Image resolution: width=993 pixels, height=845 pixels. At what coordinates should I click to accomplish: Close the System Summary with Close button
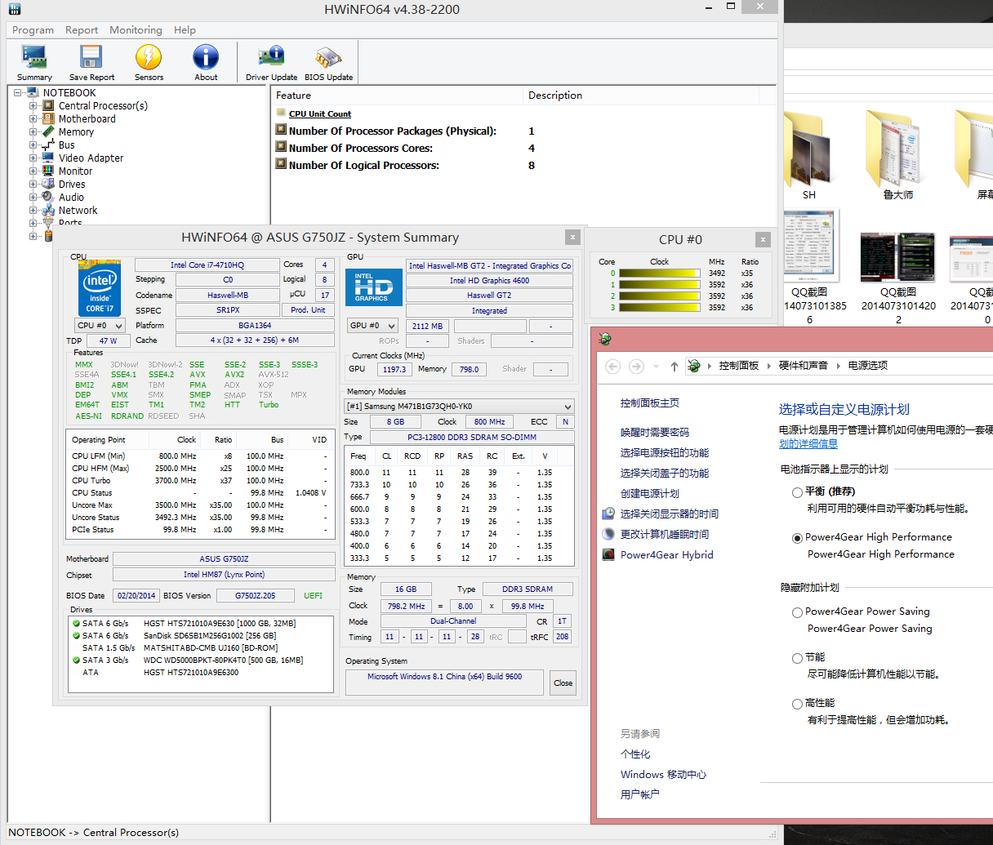[563, 683]
